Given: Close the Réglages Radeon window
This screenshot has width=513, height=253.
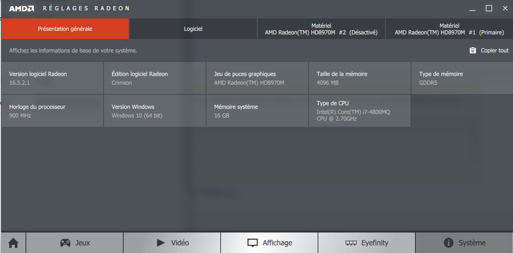Looking at the screenshot, I should point(505,9).
